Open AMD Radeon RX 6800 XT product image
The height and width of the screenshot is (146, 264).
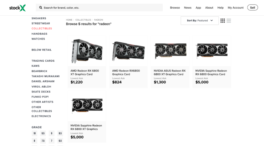tap(87, 51)
